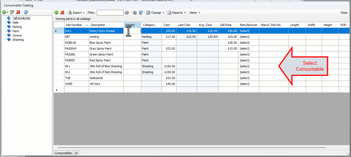Click into the Filter text field
The width and height of the screenshot is (351, 157).
pos(110,13)
